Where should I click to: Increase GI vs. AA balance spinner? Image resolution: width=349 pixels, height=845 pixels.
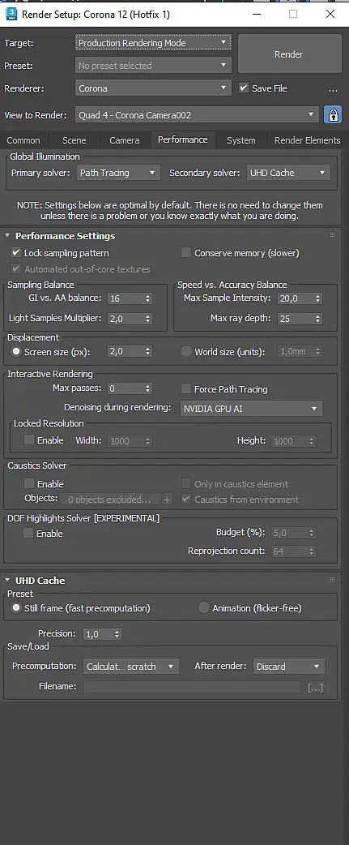(148, 295)
